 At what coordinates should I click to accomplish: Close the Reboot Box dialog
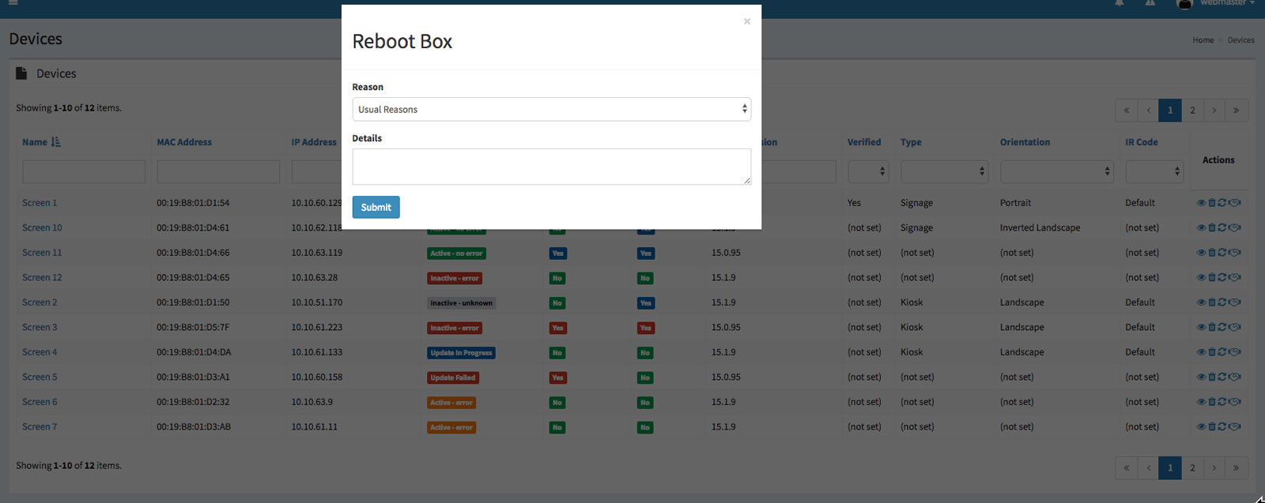(x=746, y=21)
